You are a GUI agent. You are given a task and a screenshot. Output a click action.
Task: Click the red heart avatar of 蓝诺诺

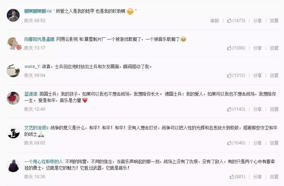[x=13, y=98]
